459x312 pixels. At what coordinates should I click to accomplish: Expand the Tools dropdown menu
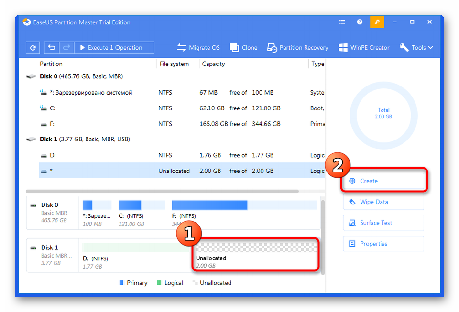[416, 48]
